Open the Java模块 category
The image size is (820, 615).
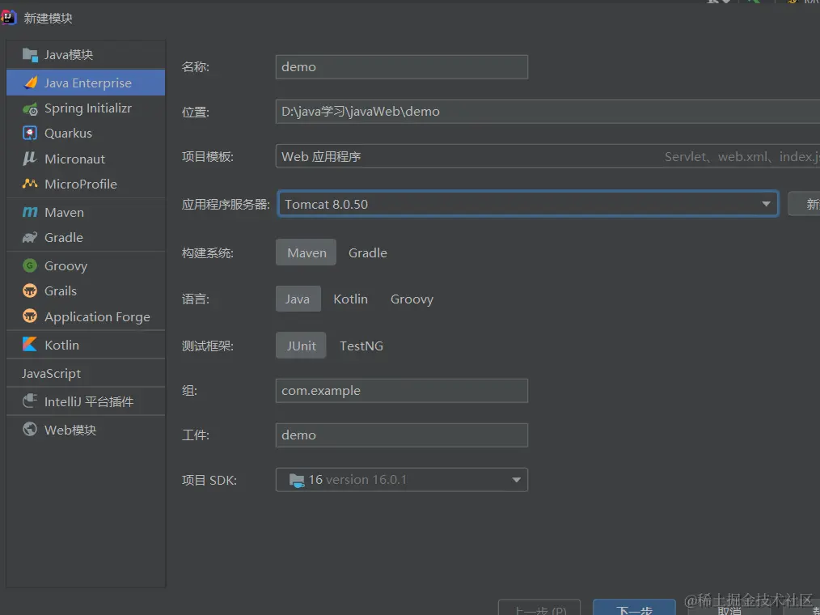pyautogui.click(x=86, y=54)
